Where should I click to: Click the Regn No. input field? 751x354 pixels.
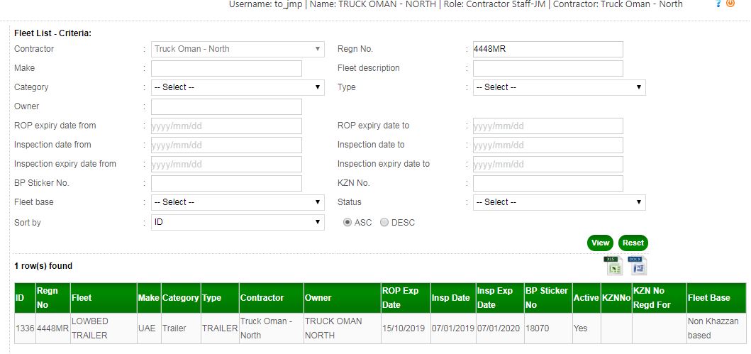[x=547, y=49]
